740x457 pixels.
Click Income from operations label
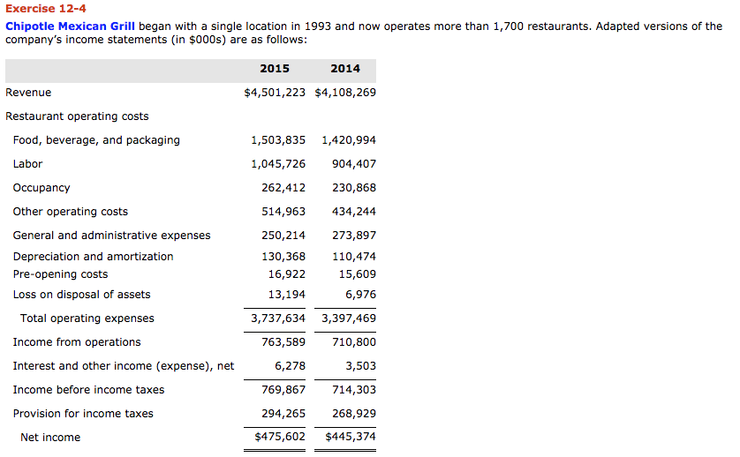tap(77, 342)
